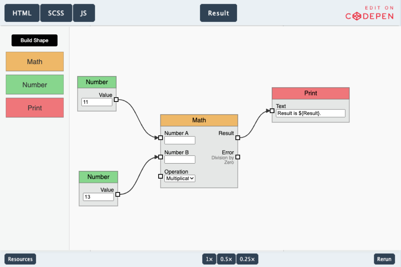Click the Rerun button
The height and width of the screenshot is (267, 401).
(x=384, y=259)
